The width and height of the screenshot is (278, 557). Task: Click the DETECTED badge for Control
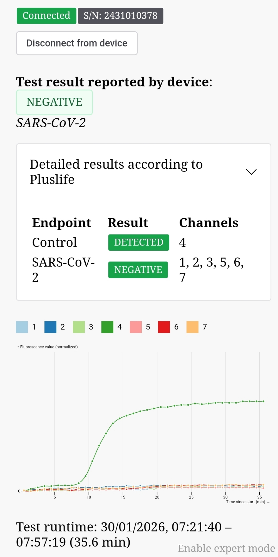click(138, 242)
